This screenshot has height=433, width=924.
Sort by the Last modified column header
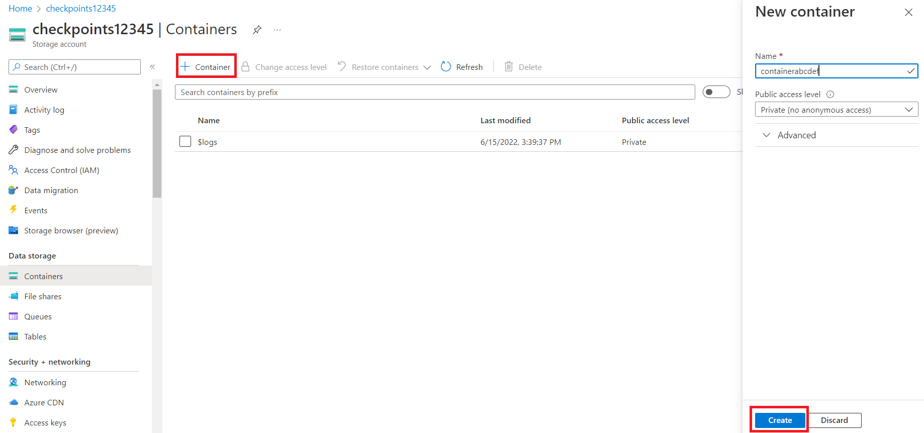click(x=505, y=120)
